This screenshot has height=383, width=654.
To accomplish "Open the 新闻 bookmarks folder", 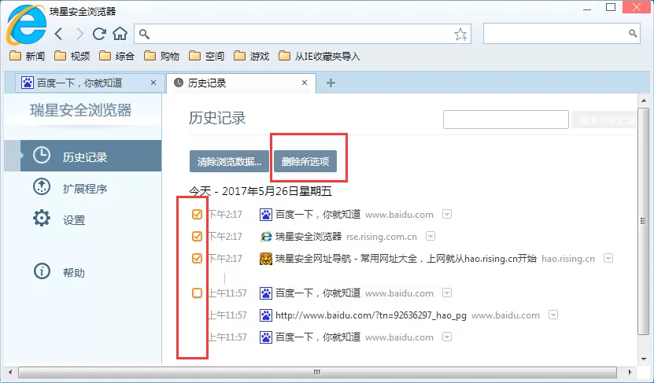I will (28, 56).
